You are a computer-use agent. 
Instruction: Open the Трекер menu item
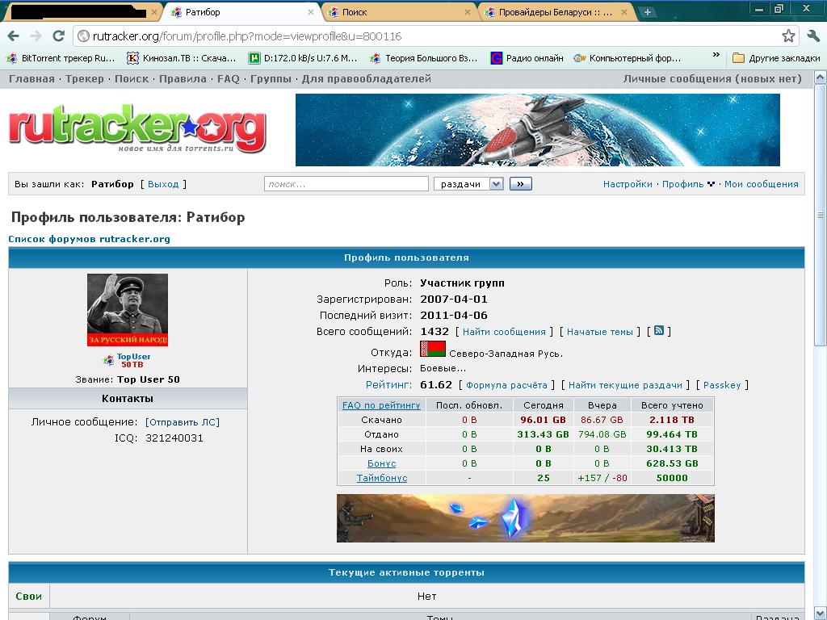(x=85, y=79)
